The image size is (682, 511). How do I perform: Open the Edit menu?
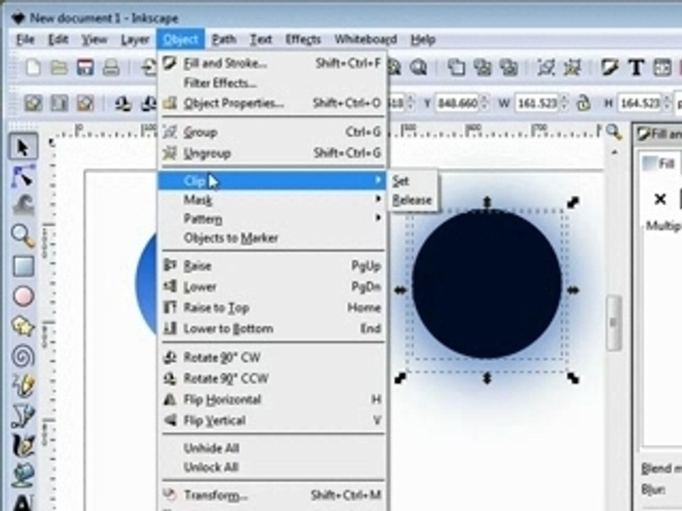pyautogui.click(x=58, y=40)
